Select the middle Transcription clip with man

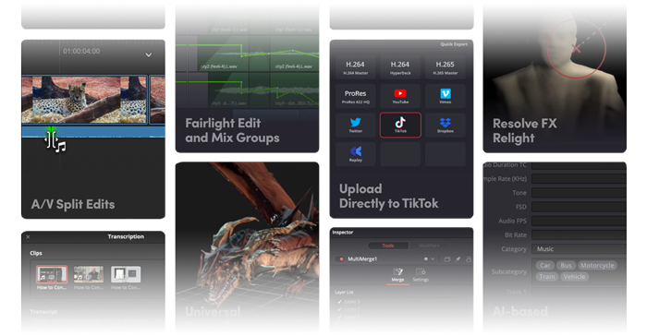pyautogui.click(x=89, y=274)
